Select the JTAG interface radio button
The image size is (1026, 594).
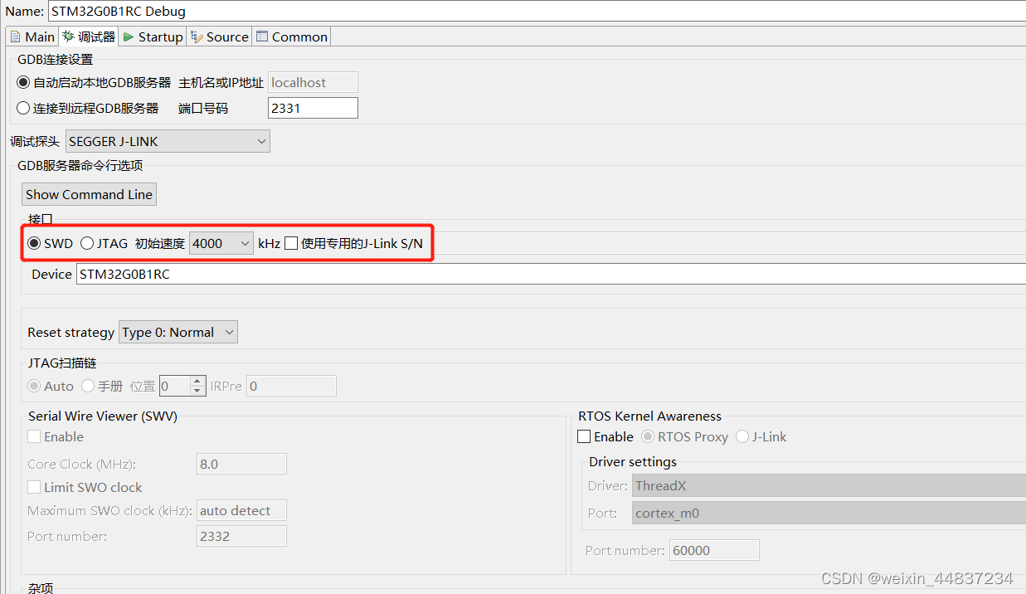click(x=87, y=243)
